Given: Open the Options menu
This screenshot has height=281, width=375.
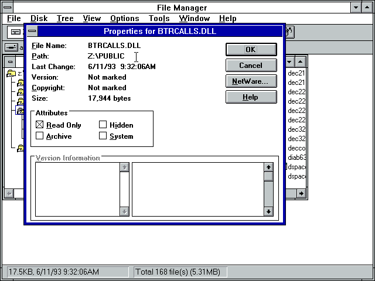Looking at the screenshot, I should (125, 18).
